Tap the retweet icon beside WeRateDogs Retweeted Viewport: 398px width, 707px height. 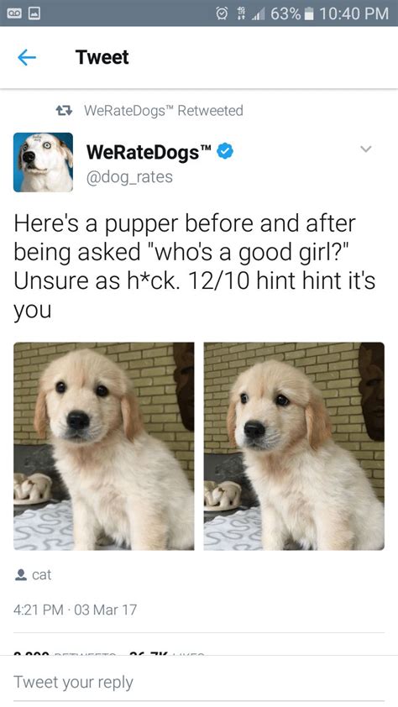click(x=64, y=111)
